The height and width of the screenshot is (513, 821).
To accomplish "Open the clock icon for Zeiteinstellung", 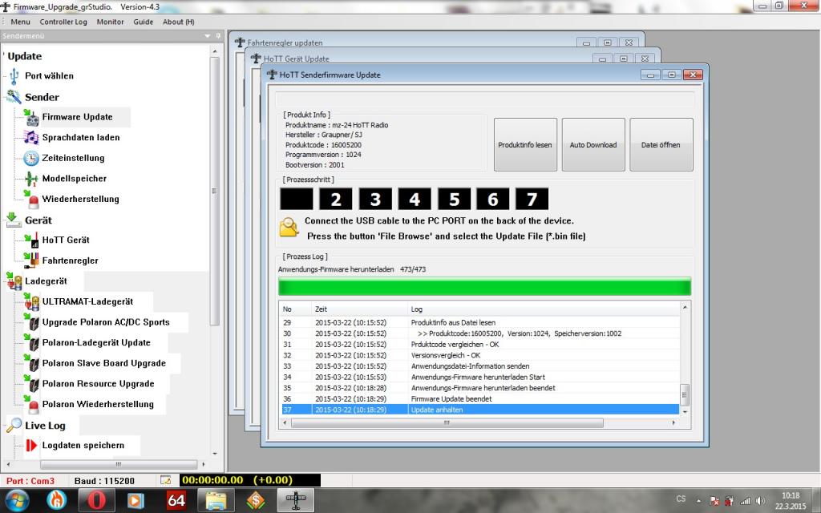I will 31,158.
